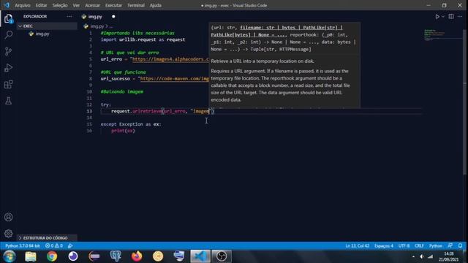Click the import urllib.request line
This screenshot has height=263, width=468.
click(143, 39)
